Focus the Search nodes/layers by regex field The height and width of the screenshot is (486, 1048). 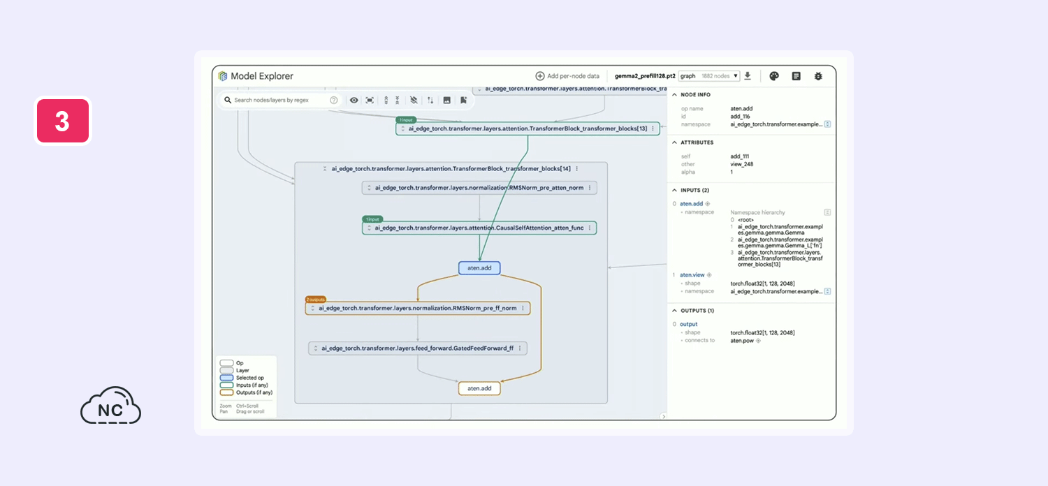click(x=280, y=101)
